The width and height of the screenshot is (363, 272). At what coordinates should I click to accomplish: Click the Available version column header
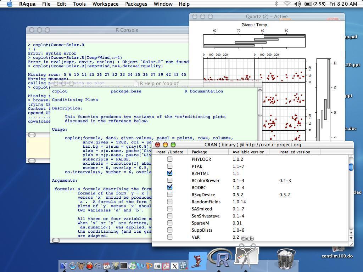coord(248,152)
